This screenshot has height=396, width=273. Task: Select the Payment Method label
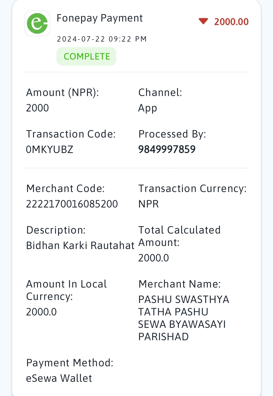(x=70, y=363)
